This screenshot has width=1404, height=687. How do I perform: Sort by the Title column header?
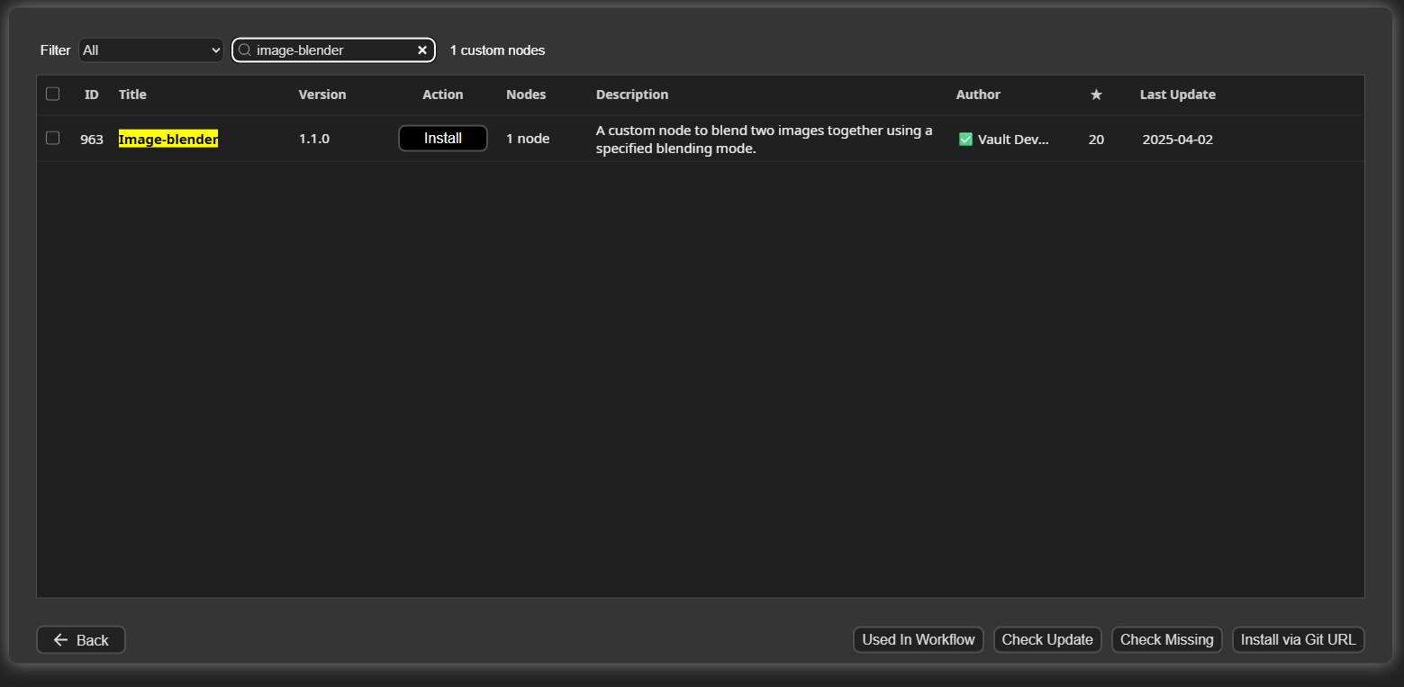pos(132,95)
